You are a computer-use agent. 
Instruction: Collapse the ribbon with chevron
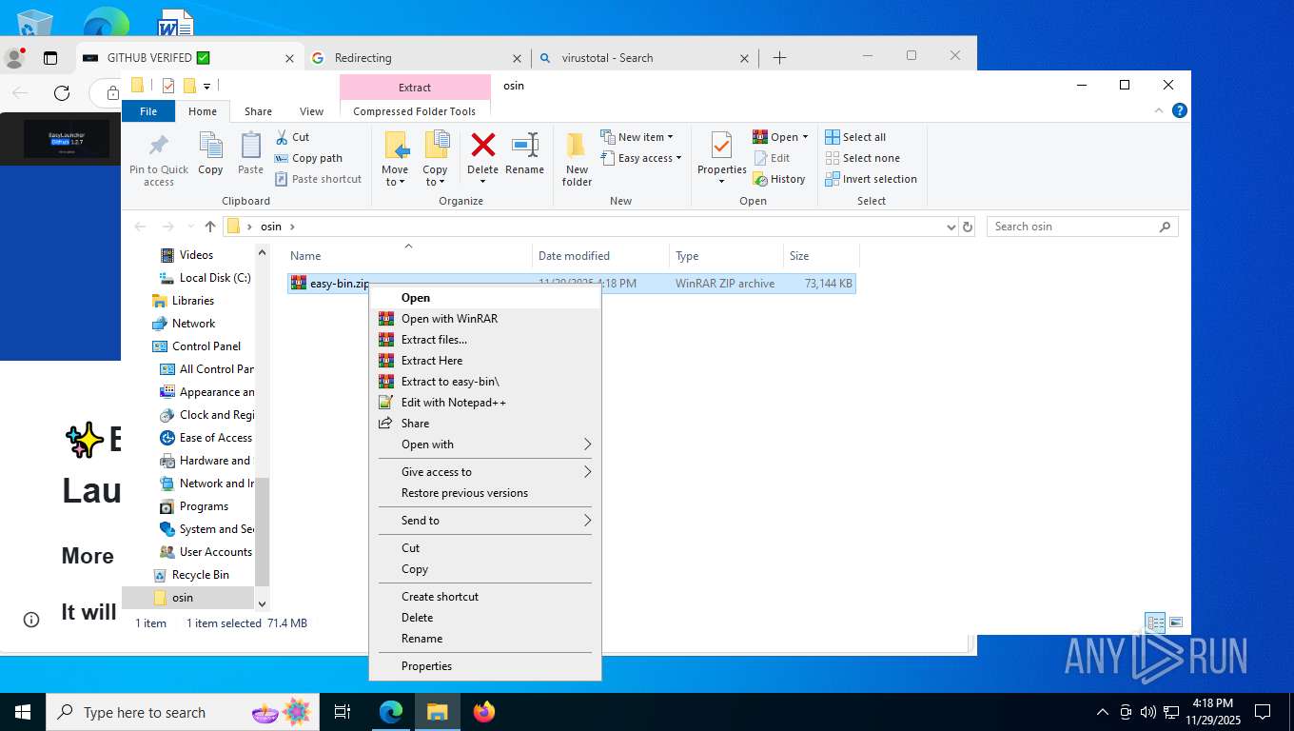click(1160, 110)
